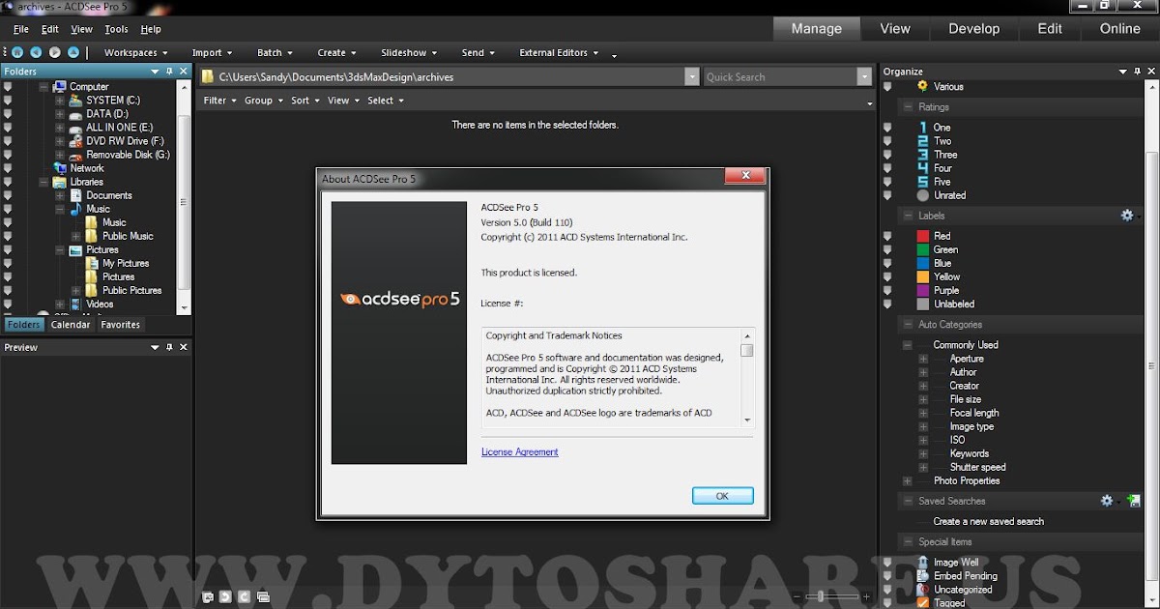Viewport: 1160px width, 609px height.
Task: Select the Computer icon in folder tree
Action: (59, 87)
